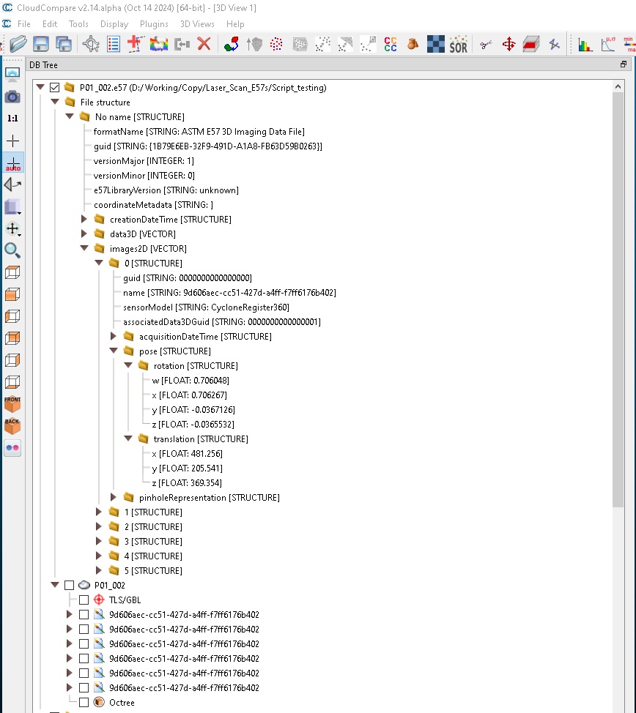The image size is (636, 713).
Task: Click the Open file folder icon
Action: pos(18,44)
